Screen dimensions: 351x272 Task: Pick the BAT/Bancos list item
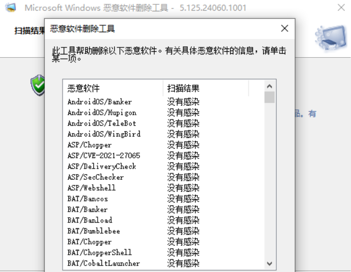pyautogui.click(x=88, y=199)
